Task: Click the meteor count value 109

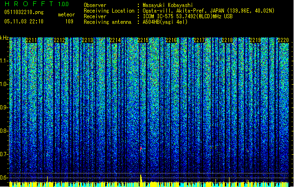Action: [x=69, y=22]
